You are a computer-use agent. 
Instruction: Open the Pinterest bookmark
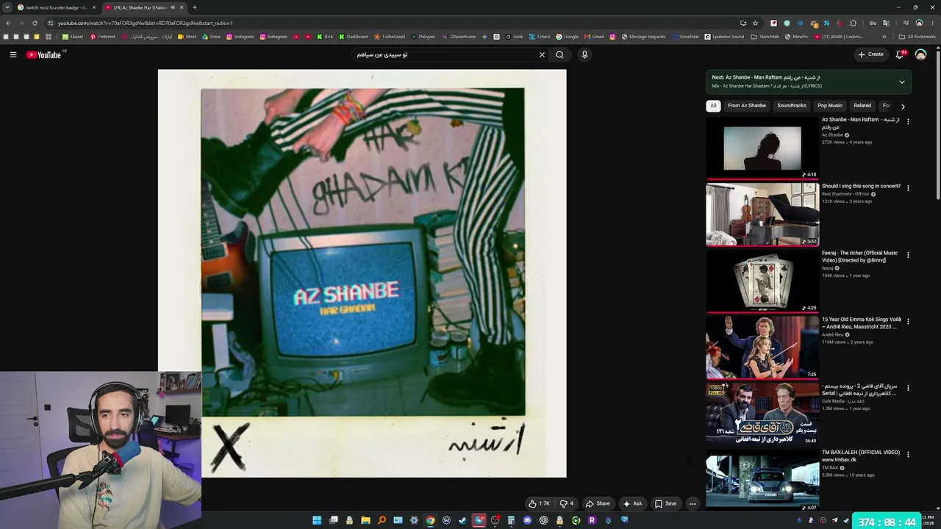(x=102, y=37)
